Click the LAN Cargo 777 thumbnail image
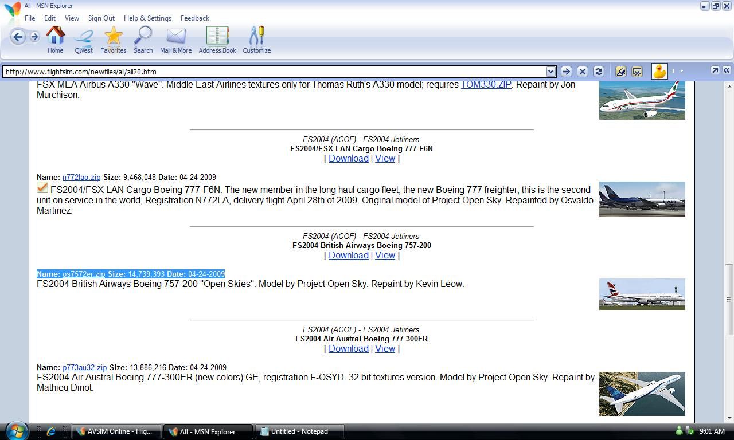Image resolution: width=734 pixels, height=440 pixels. tap(642, 199)
